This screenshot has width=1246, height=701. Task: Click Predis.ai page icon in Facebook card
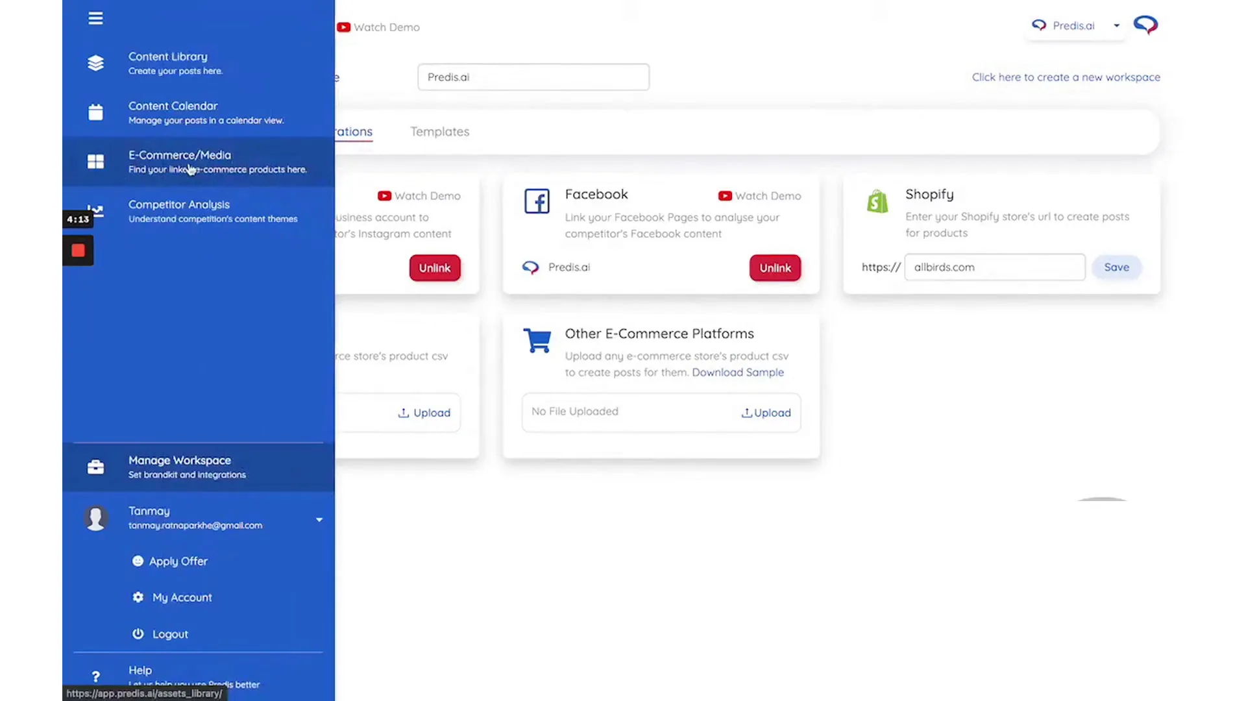point(530,267)
